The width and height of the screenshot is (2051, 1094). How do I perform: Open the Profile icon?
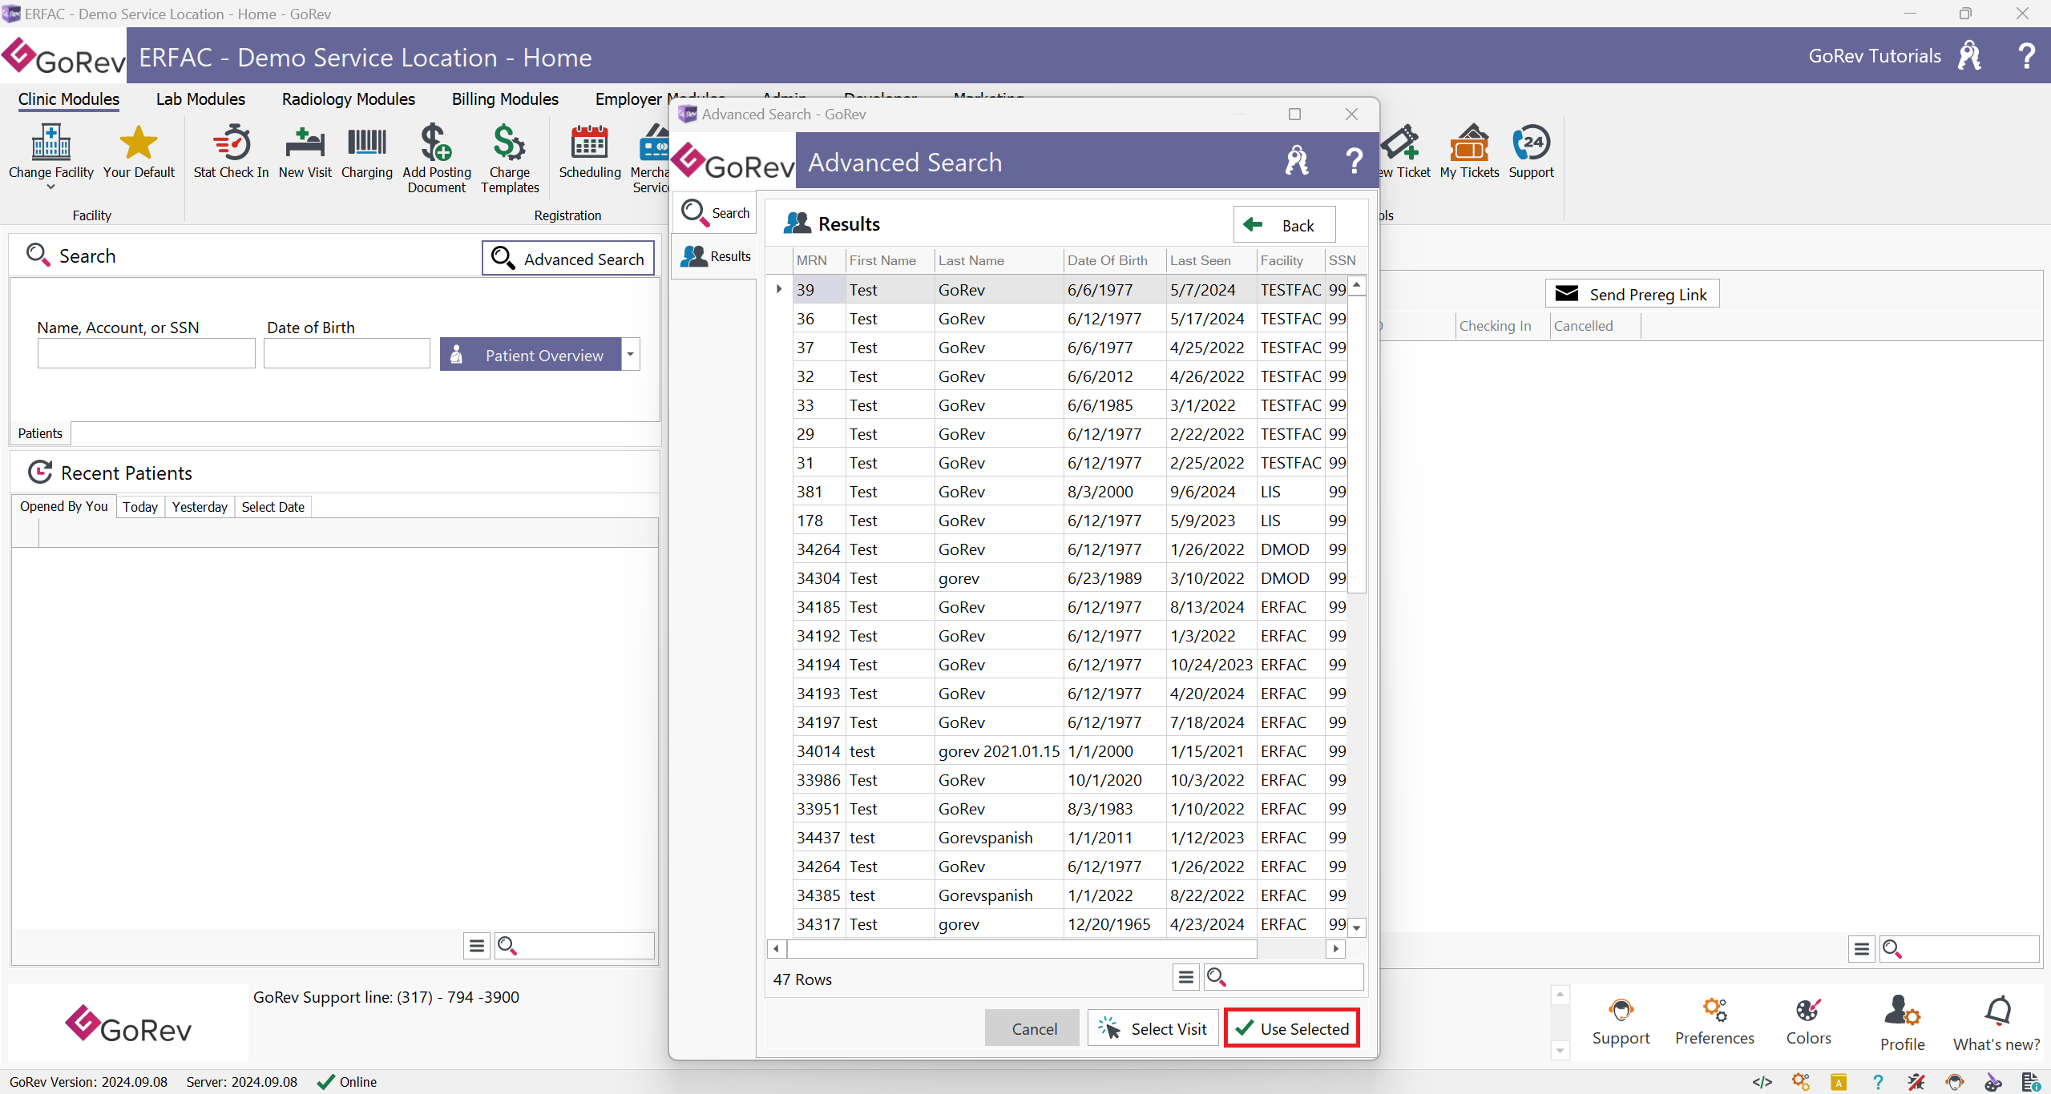1902,1011
